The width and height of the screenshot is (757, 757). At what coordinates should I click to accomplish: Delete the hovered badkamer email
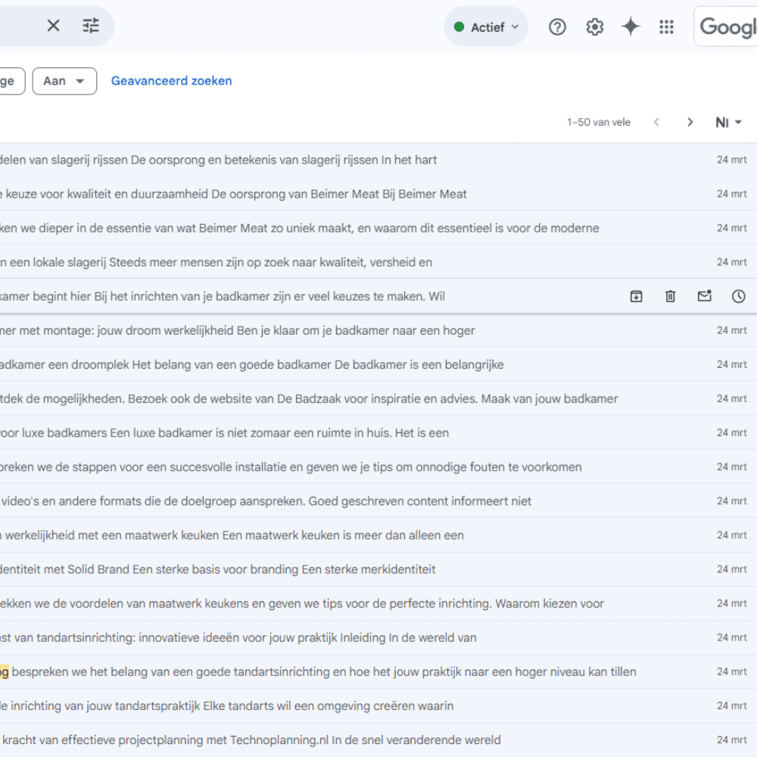coord(670,297)
